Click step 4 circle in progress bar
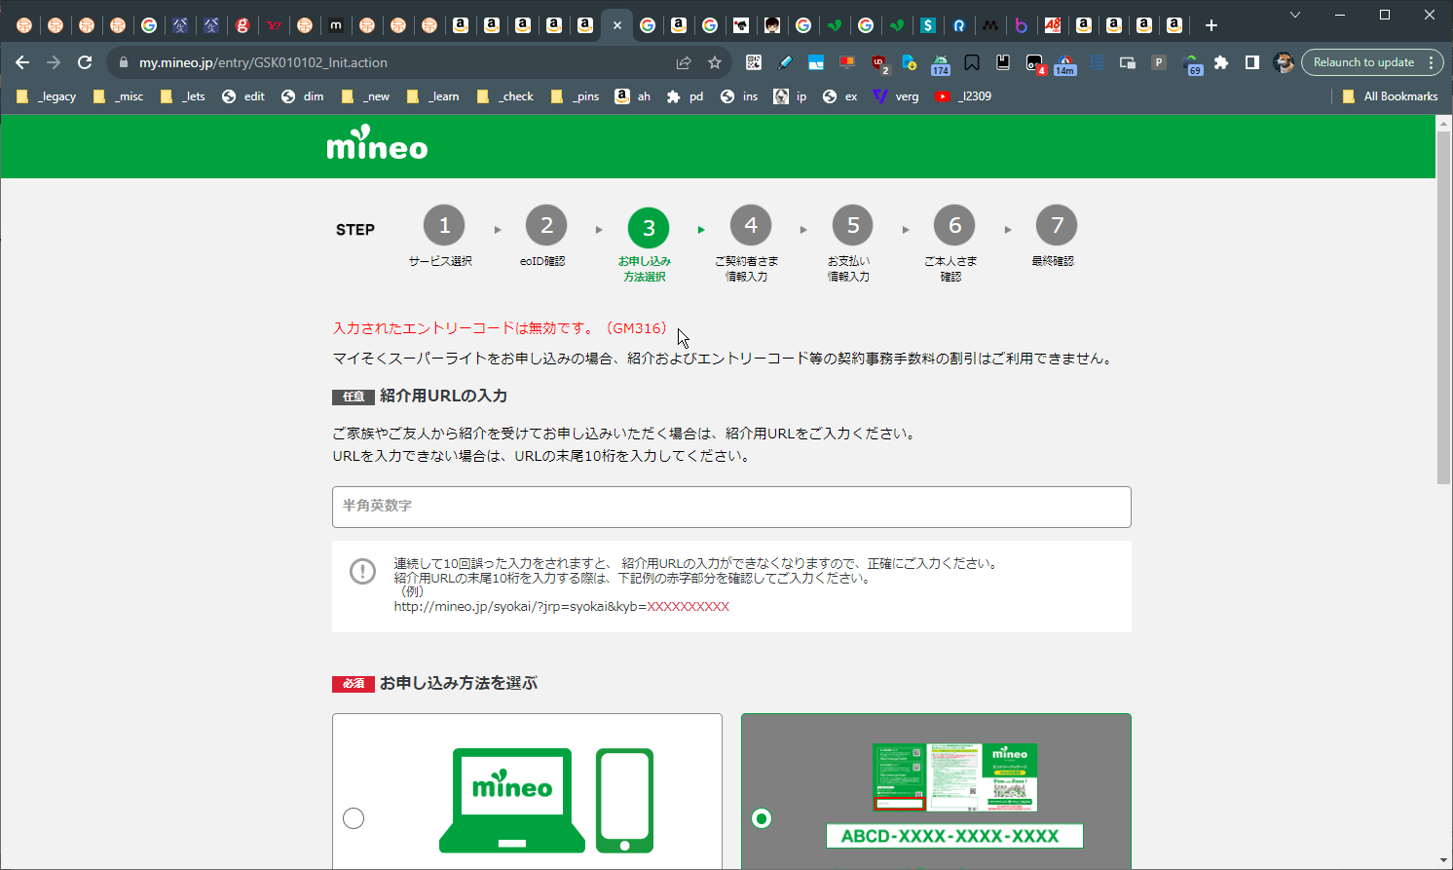 (751, 226)
